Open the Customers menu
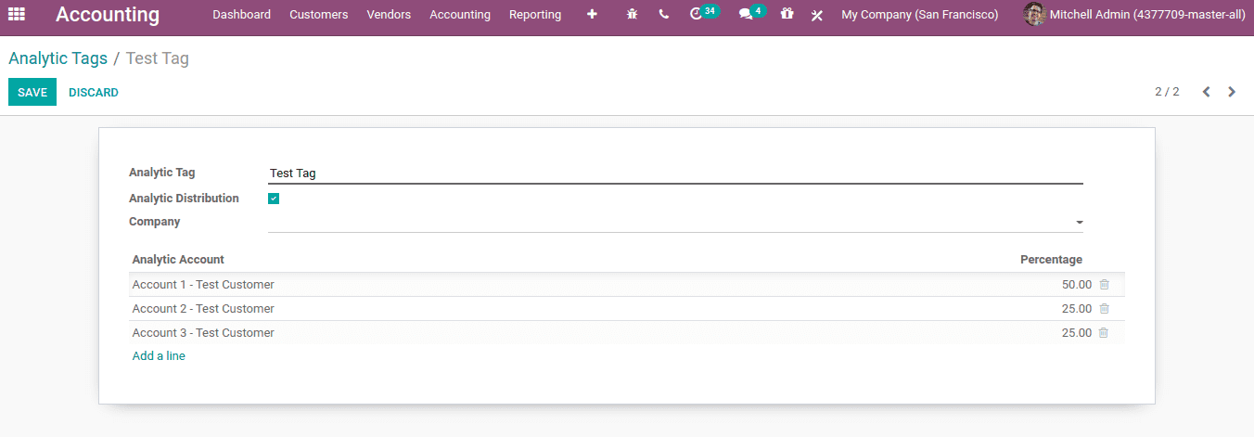This screenshot has height=437, width=1254. [x=319, y=15]
